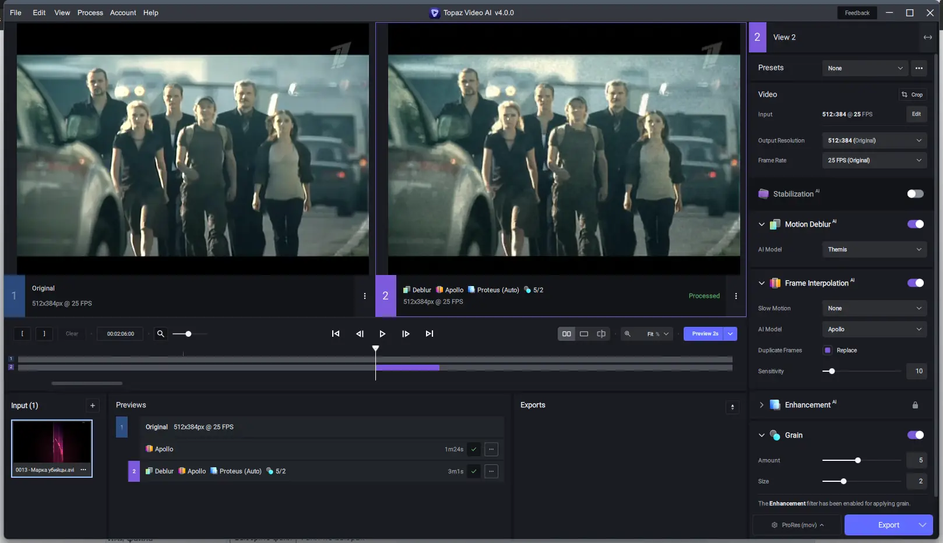Click the timecode field 00:02:06:00

121,334
